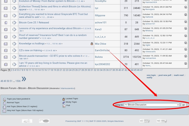Image resolution: width=189 pixels, height=126 pixels.
Task: Click the W3C XHTML 1.0 validation badge
Action: [x=145, y=121]
